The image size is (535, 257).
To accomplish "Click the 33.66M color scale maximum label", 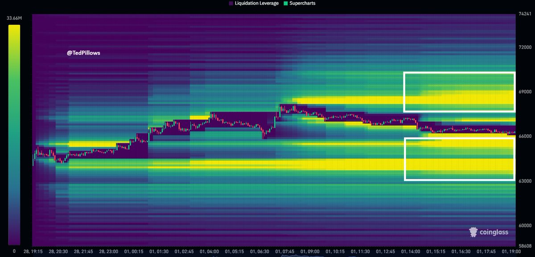I will [x=14, y=18].
